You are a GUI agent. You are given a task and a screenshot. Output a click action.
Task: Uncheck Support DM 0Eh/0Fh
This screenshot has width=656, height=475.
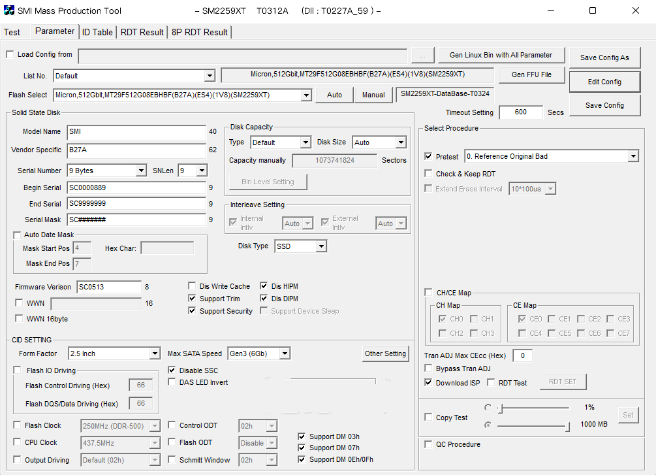(x=302, y=459)
